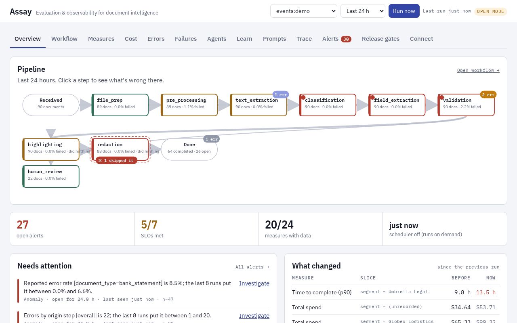Open the Alerts tab with 30 badge

(x=337, y=39)
